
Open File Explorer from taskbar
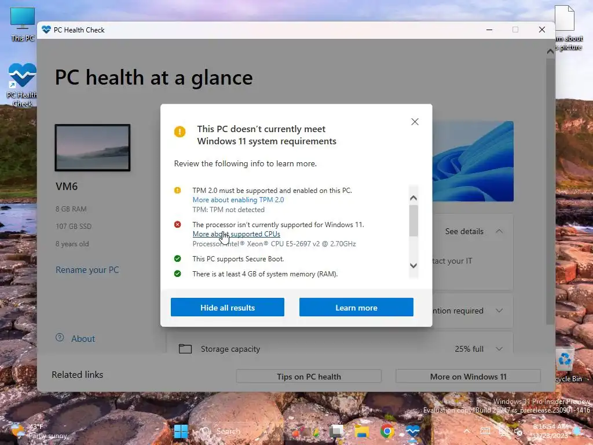tap(361, 431)
